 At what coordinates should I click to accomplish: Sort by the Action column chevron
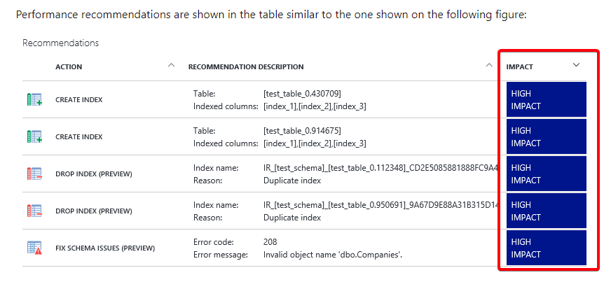(x=171, y=65)
